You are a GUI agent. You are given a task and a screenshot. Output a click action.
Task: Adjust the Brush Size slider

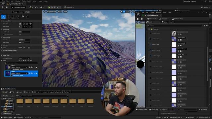(x=24, y=40)
